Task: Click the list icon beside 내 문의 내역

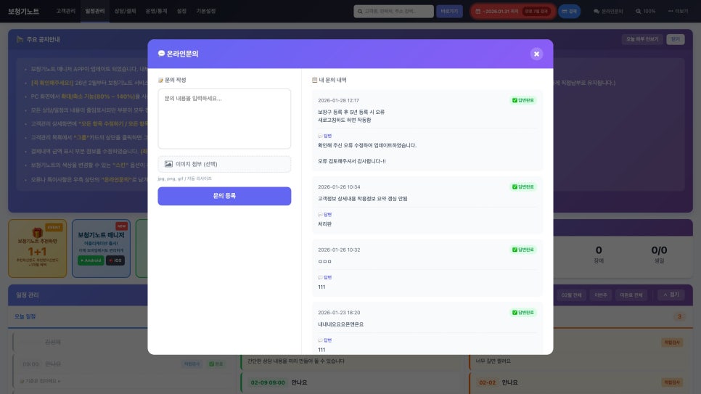Action: (314, 80)
